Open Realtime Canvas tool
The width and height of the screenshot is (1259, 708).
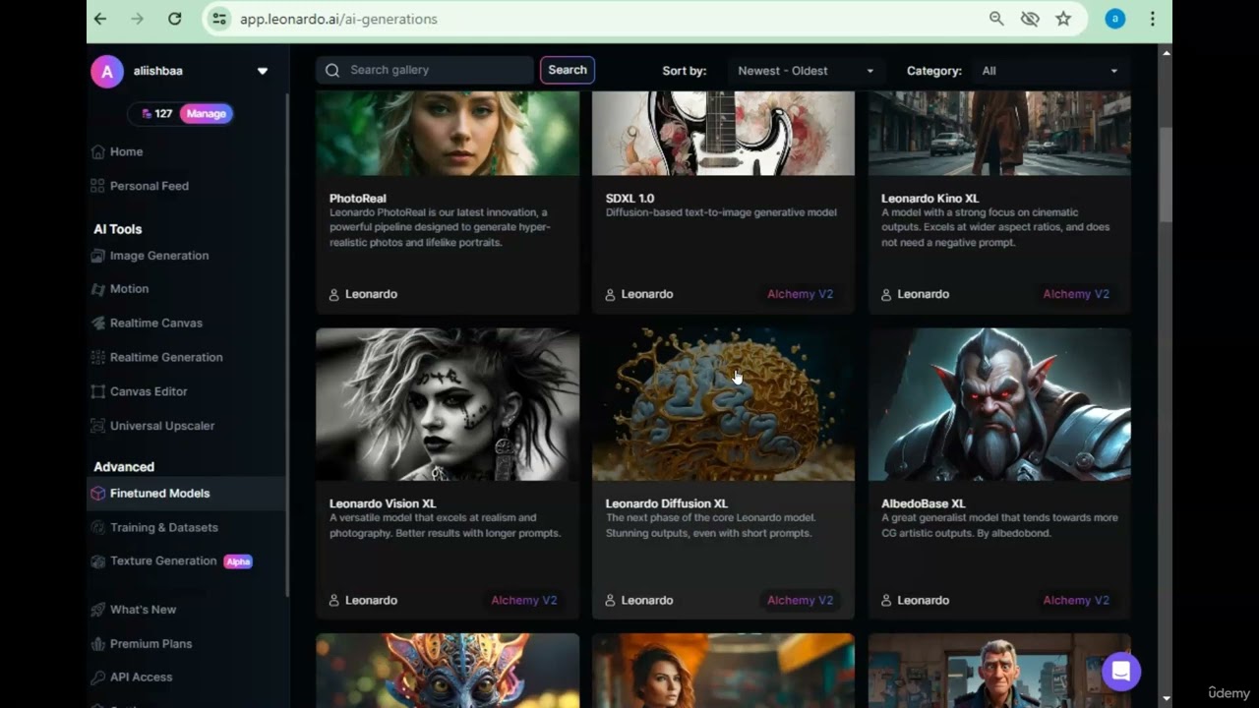pos(156,323)
